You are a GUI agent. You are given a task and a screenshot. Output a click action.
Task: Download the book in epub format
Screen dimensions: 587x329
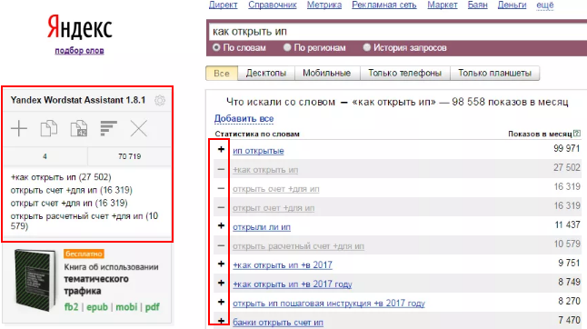[97, 307]
